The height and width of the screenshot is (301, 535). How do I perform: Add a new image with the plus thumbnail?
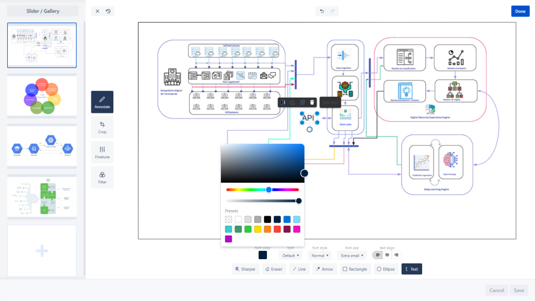coord(41,251)
